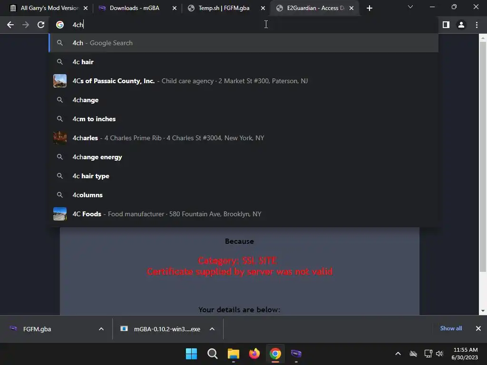Click the 4C Foods thumbnail image
This screenshot has height=365, width=487.
(60, 214)
